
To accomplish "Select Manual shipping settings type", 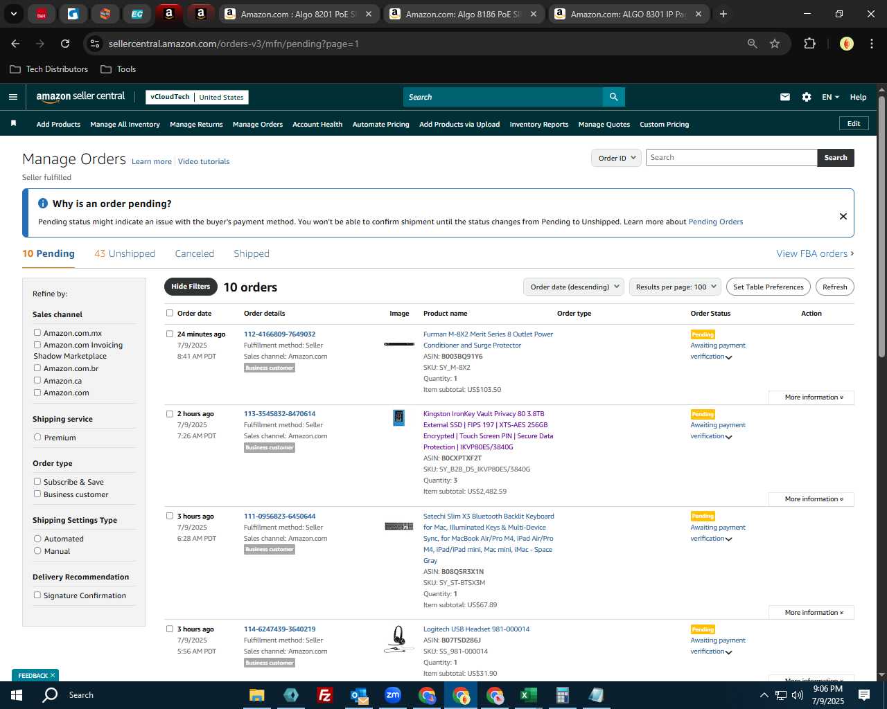I will [x=37, y=550].
